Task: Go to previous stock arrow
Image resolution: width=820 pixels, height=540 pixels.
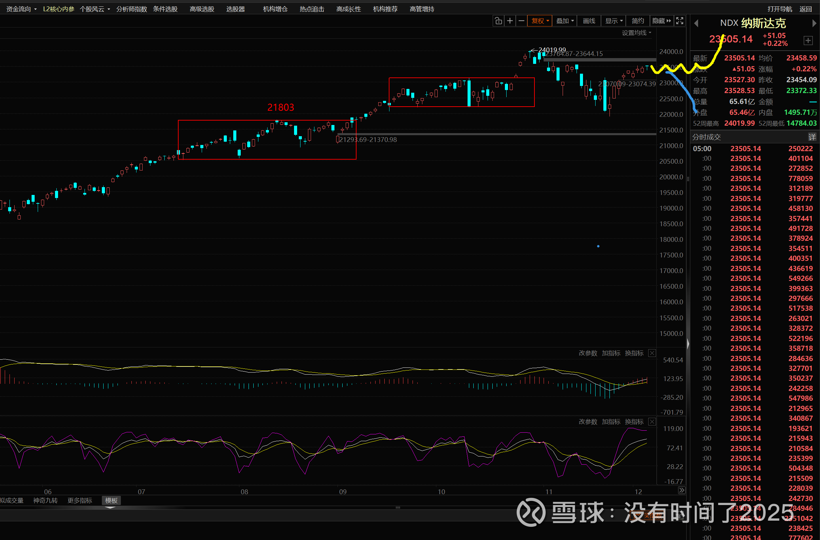Action: pos(696,23)
